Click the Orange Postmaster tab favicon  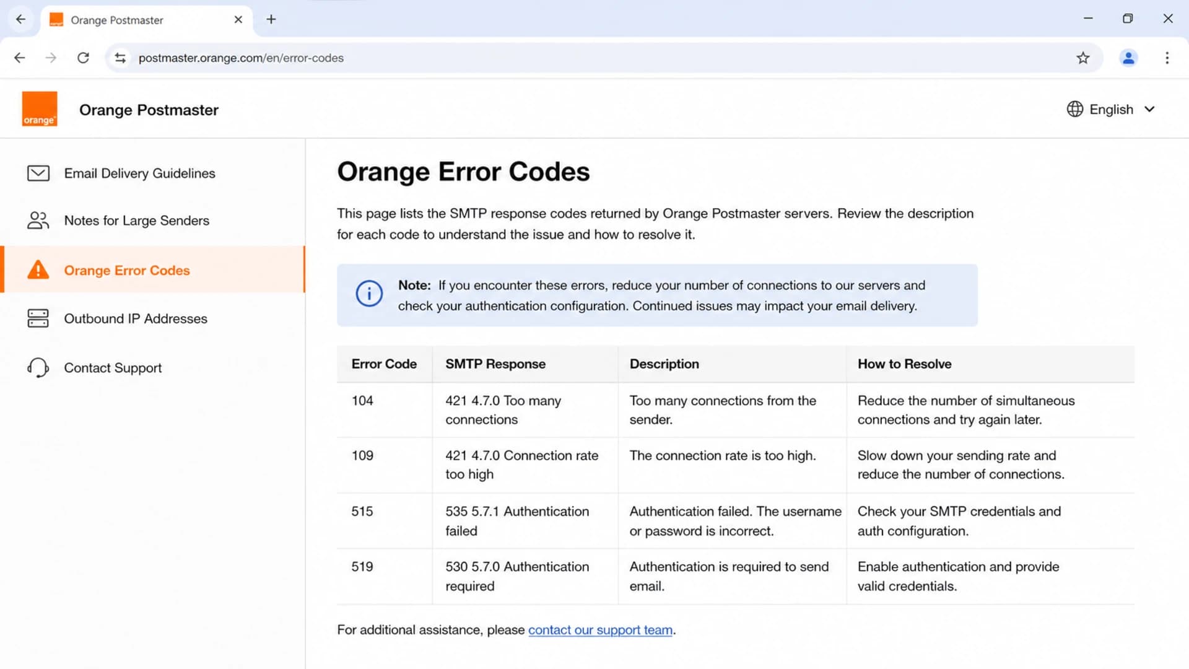(56, 20)
